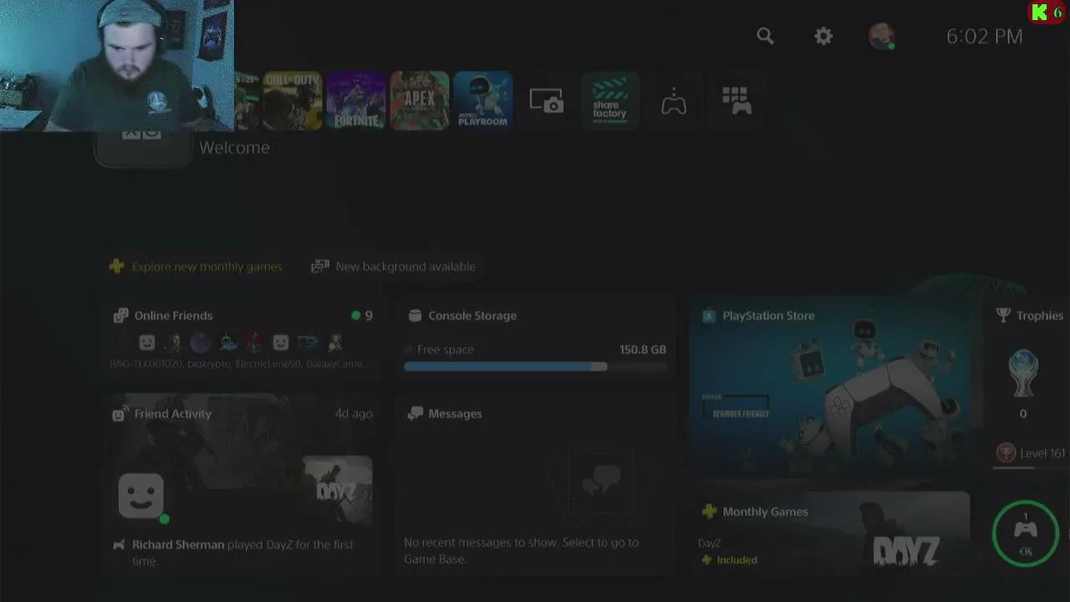Click the Online Friends header icon
The width and height of the screenshot is (1070, 602).
120,315
